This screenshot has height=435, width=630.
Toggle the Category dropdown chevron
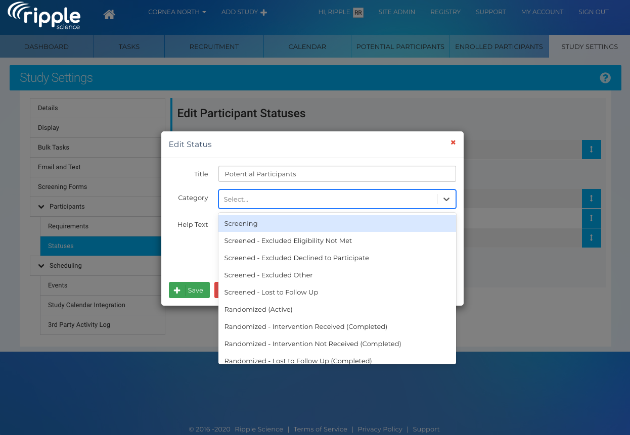click(x=446, y=199)
